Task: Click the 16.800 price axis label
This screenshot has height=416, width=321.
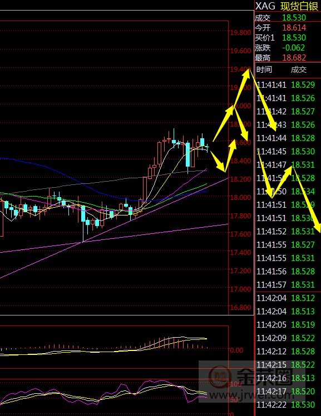Action: coord(240,308)
